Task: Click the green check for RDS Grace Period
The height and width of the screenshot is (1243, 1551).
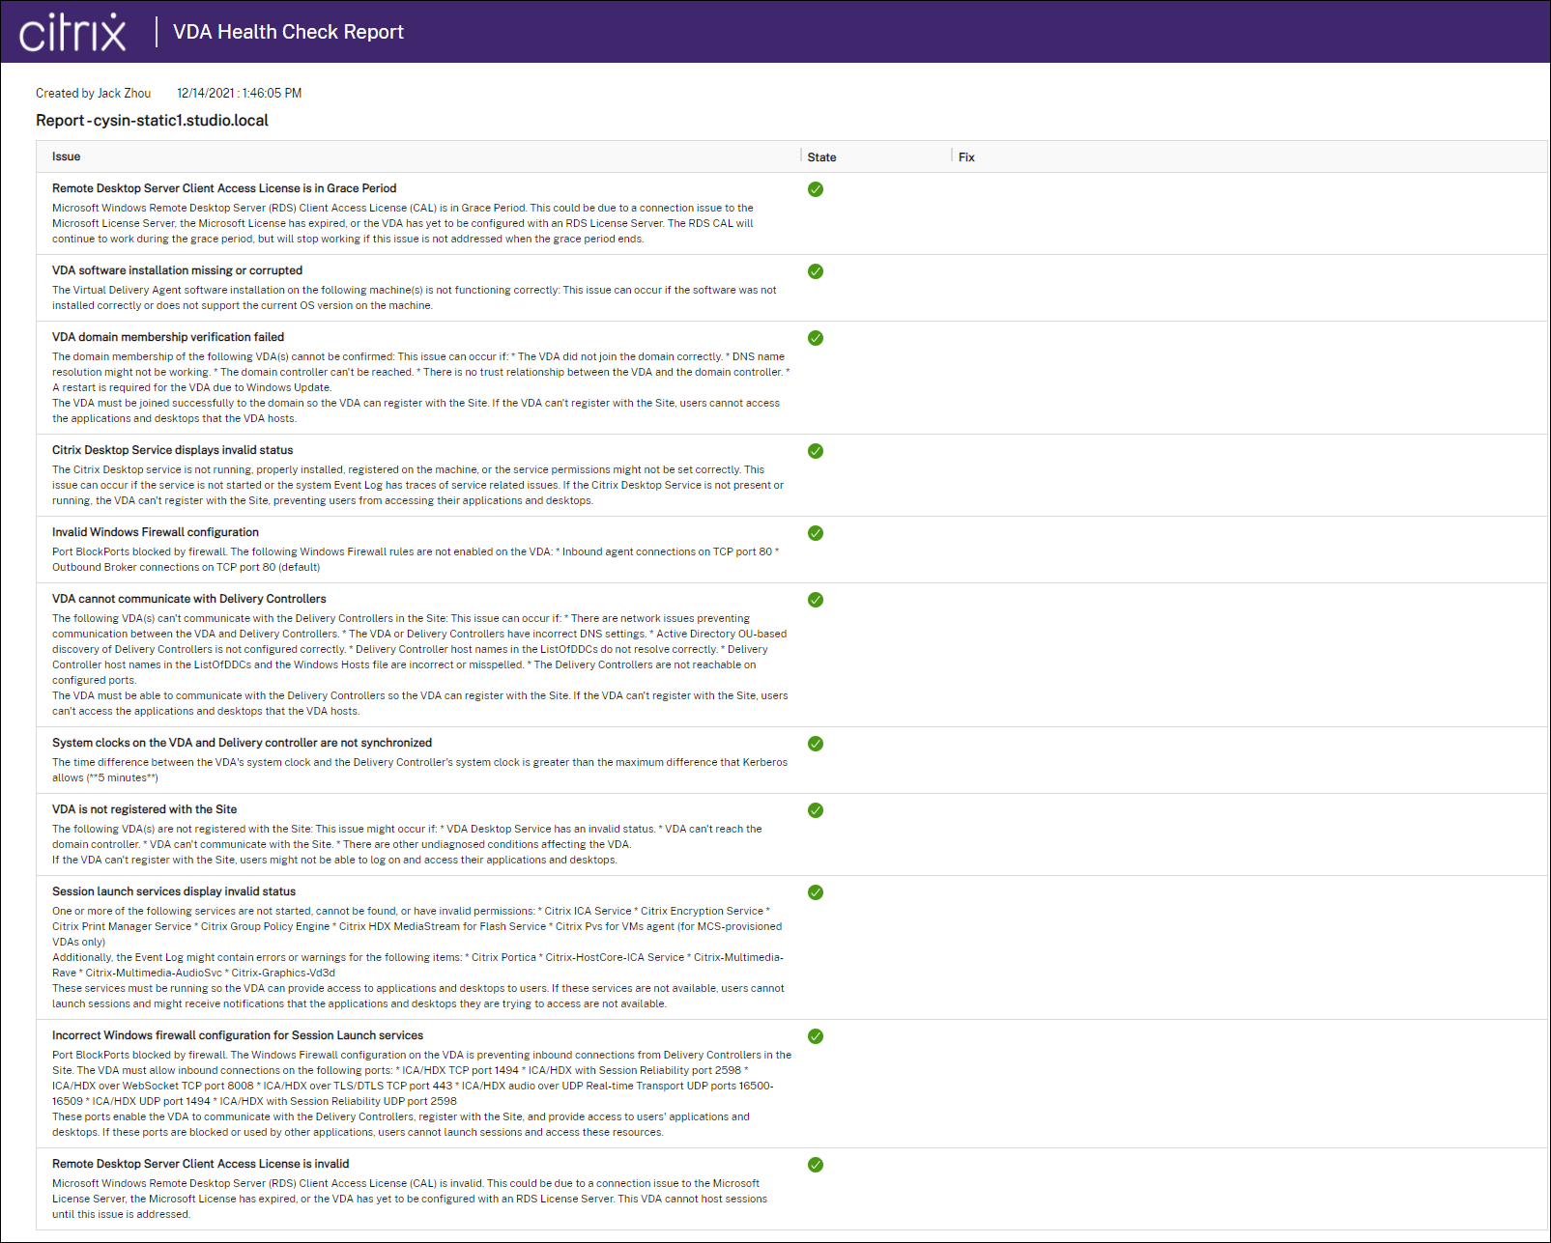Action: coord(816,189)
